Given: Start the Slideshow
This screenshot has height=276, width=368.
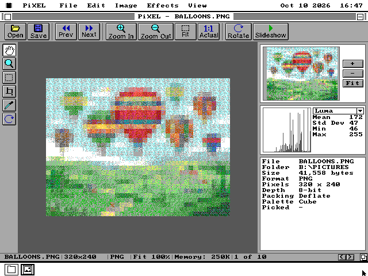Looking at the screenshot, I should point(271,32).
